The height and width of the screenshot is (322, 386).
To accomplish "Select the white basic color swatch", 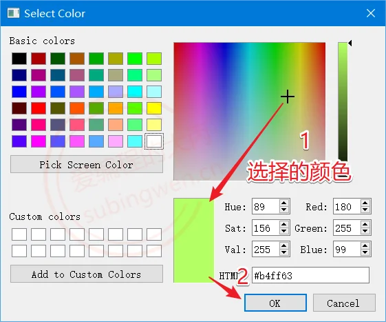I will pyautogui.click(x=154, y=141).
